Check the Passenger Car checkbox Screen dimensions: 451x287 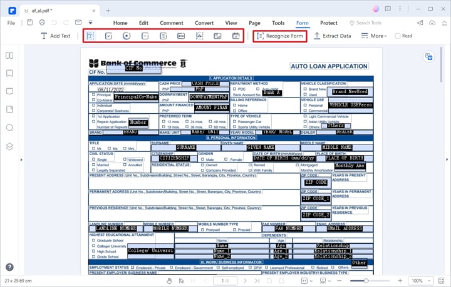pyautogui.click(x=234, y=121)
